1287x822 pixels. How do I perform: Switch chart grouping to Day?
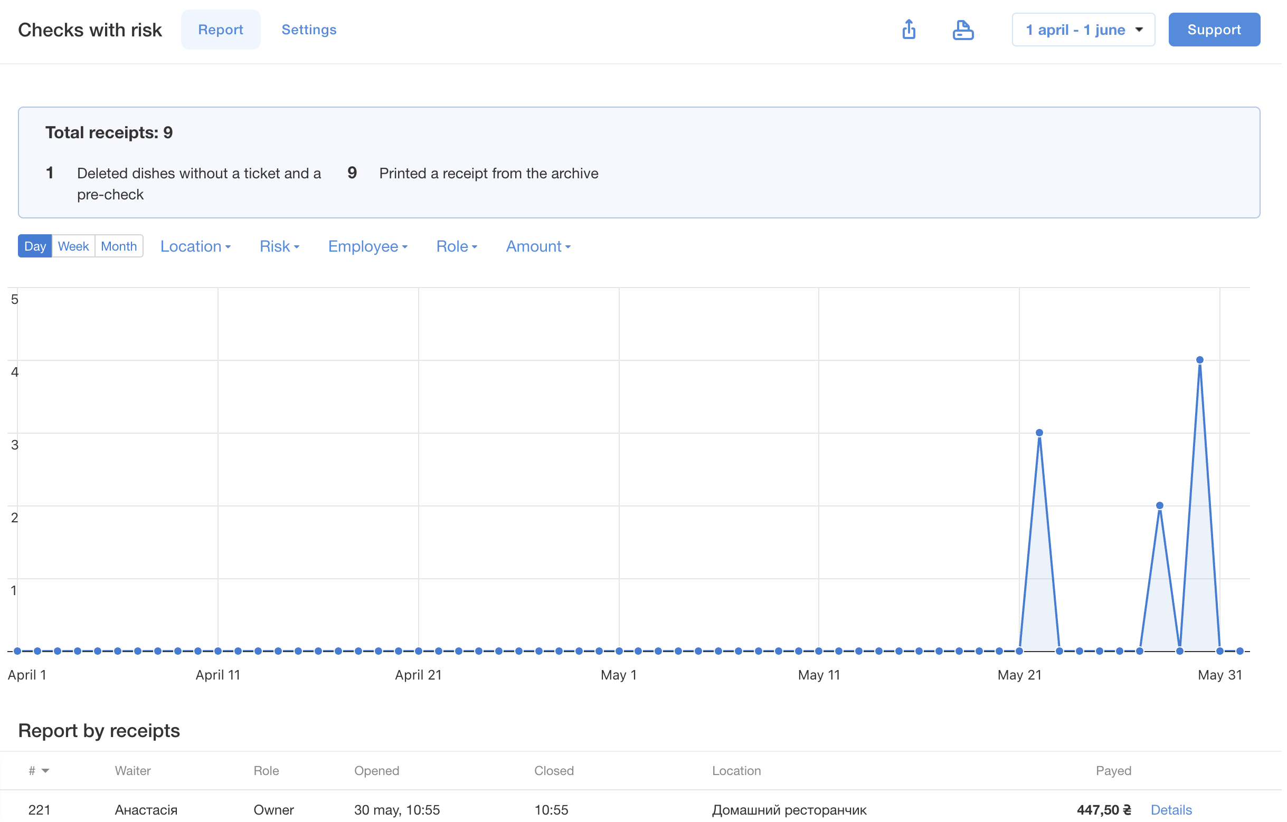tap(35, 246)
